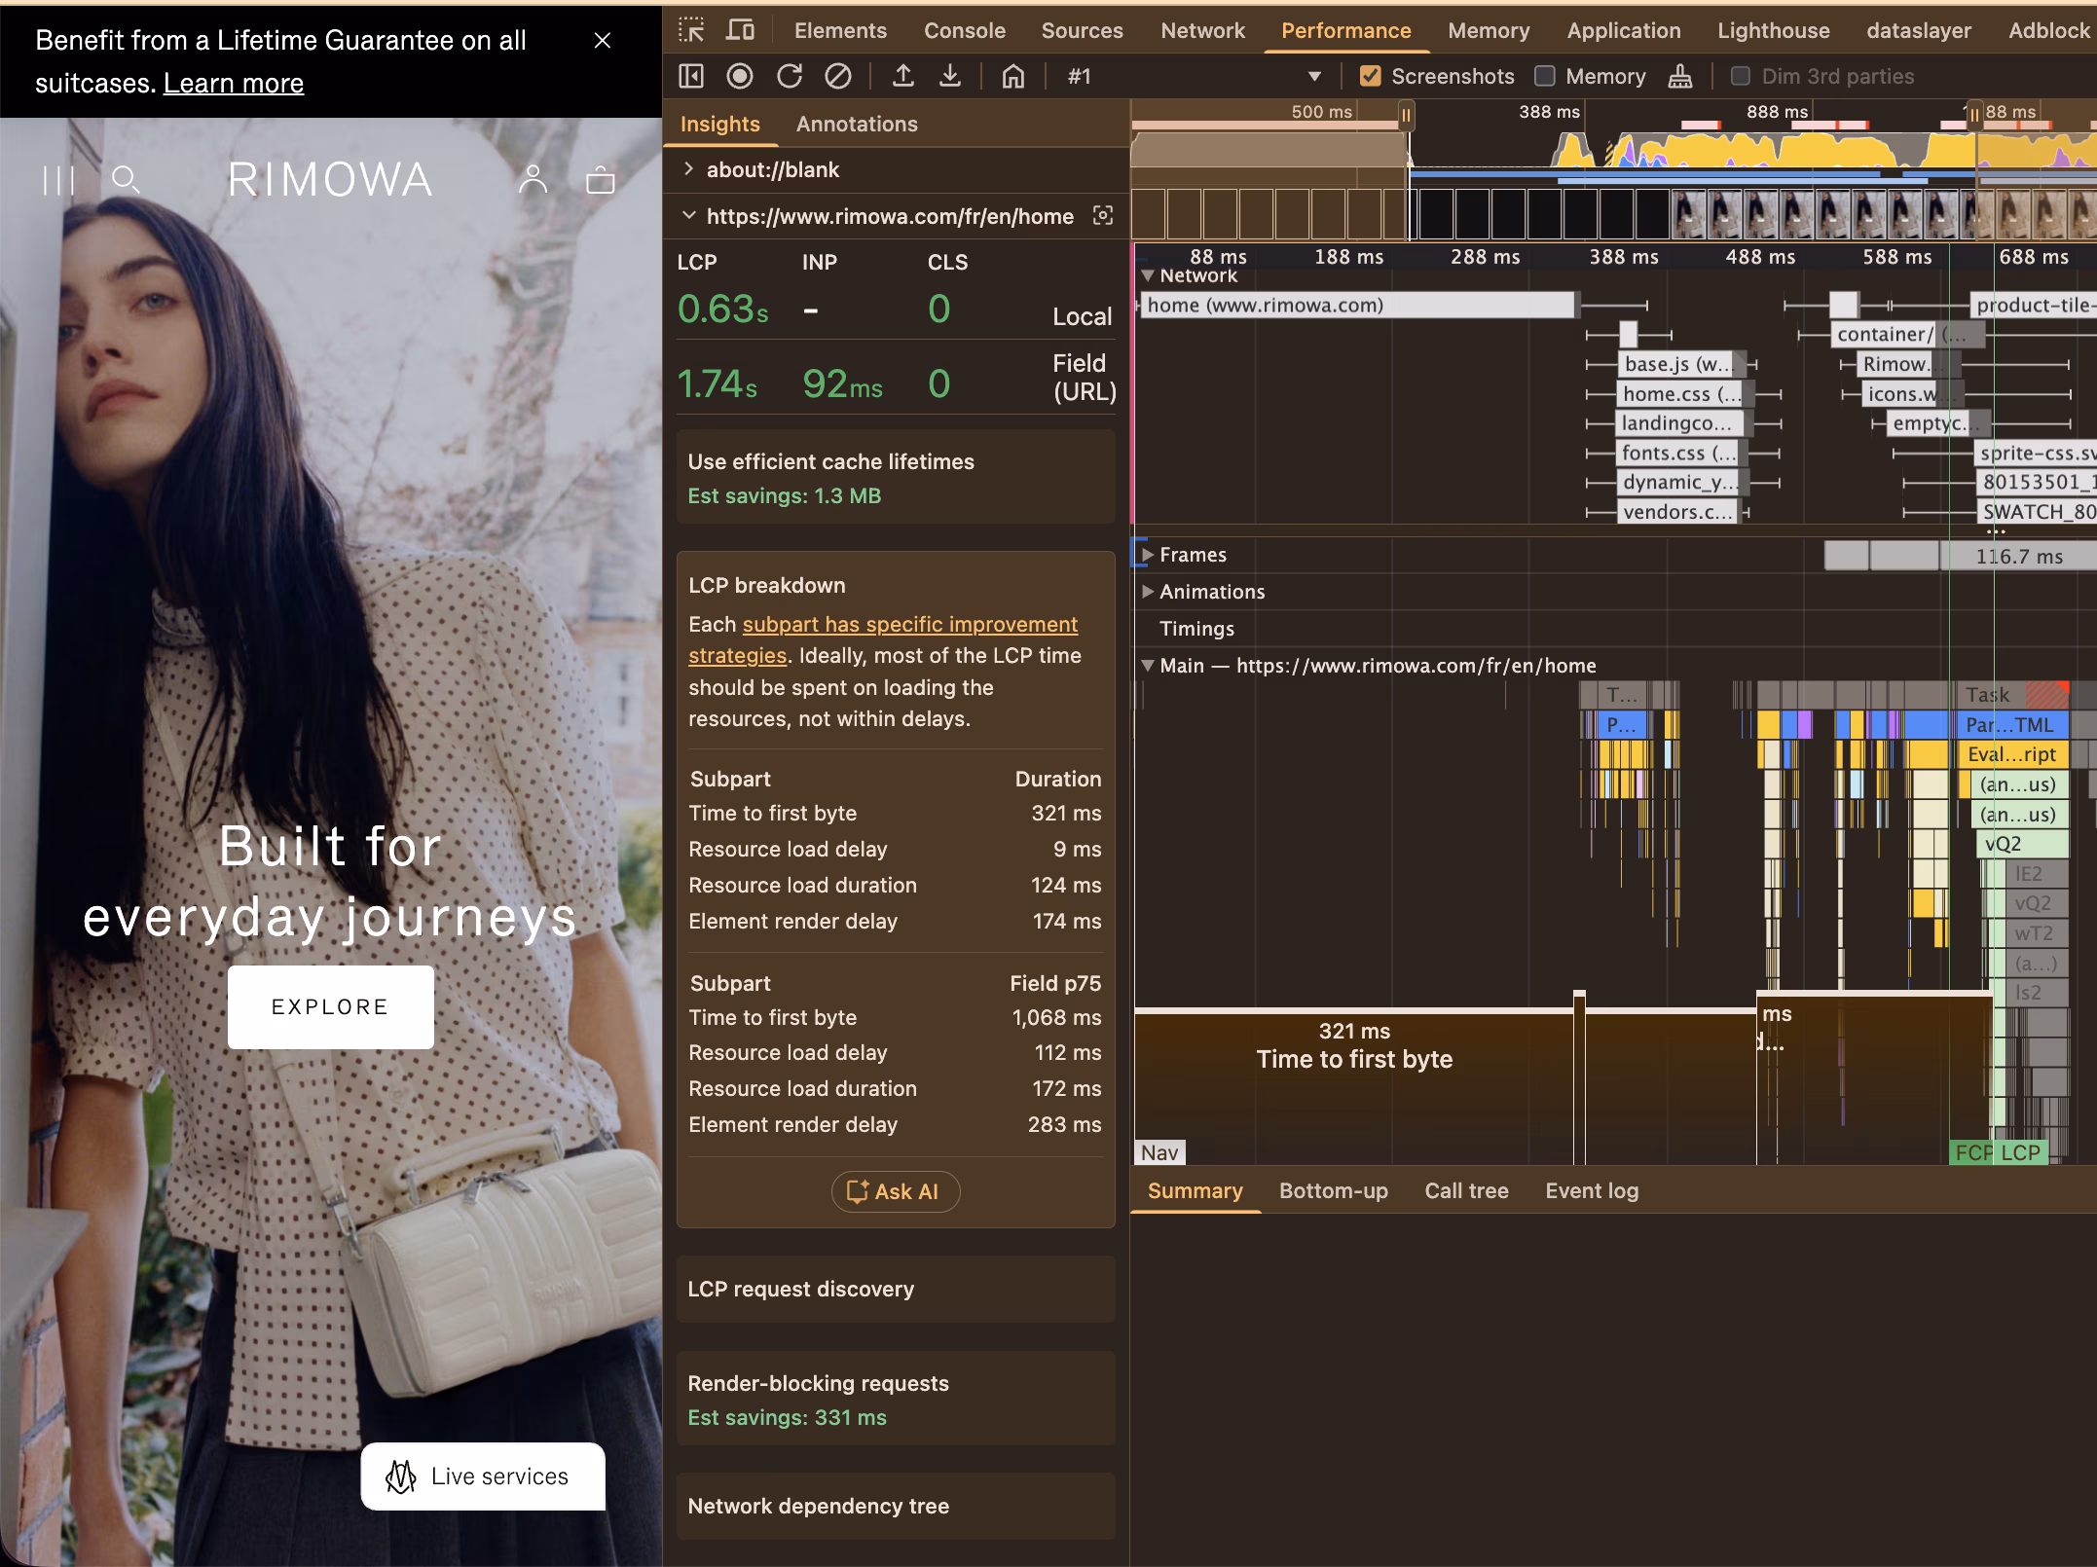Click the LCP timing marker
Viewport: 2097px width, 1567px height.
tap(2021, 1152)
